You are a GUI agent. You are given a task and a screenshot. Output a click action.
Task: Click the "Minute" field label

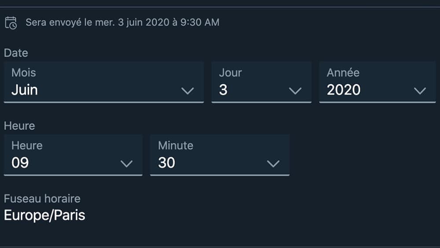176,145
